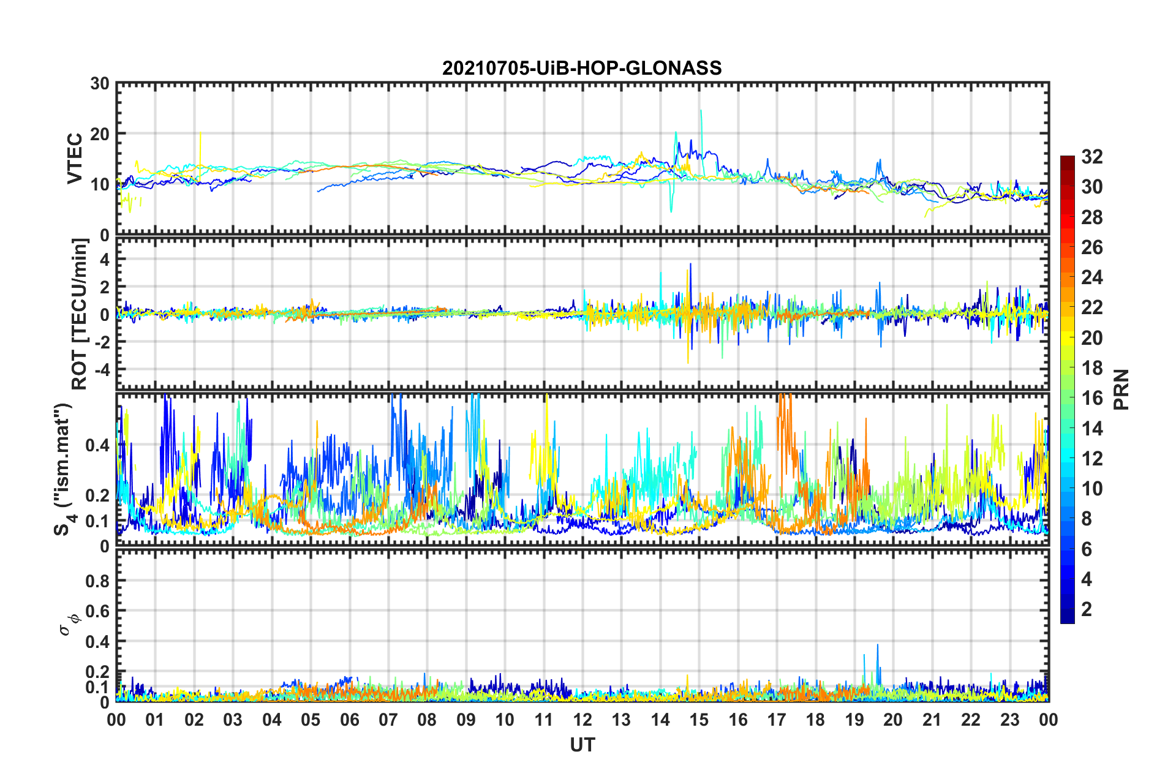Click the plot title 20210705-UiB-HOP-GLONASS
This screenshot has height=779, width=1165.
pos(582,68)
